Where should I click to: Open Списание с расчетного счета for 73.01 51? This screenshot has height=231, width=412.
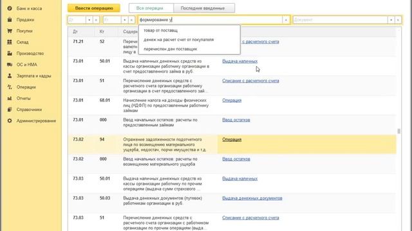click(250, 81)
